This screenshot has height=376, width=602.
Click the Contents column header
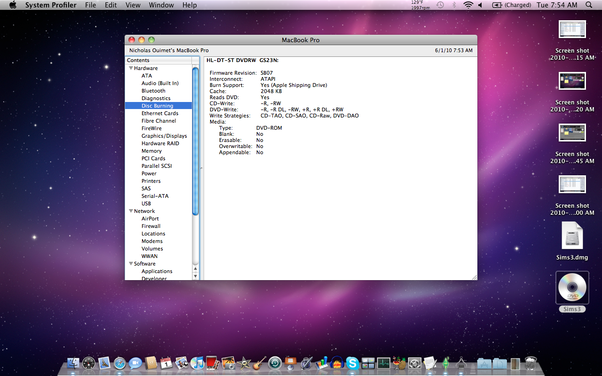point(158,60)
